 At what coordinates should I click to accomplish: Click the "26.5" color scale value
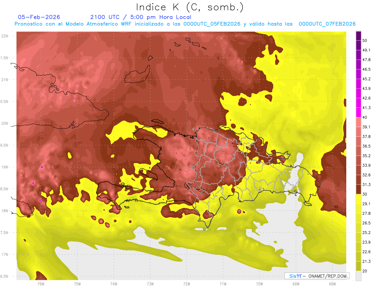pyautogui.click(x=366, y=223)
